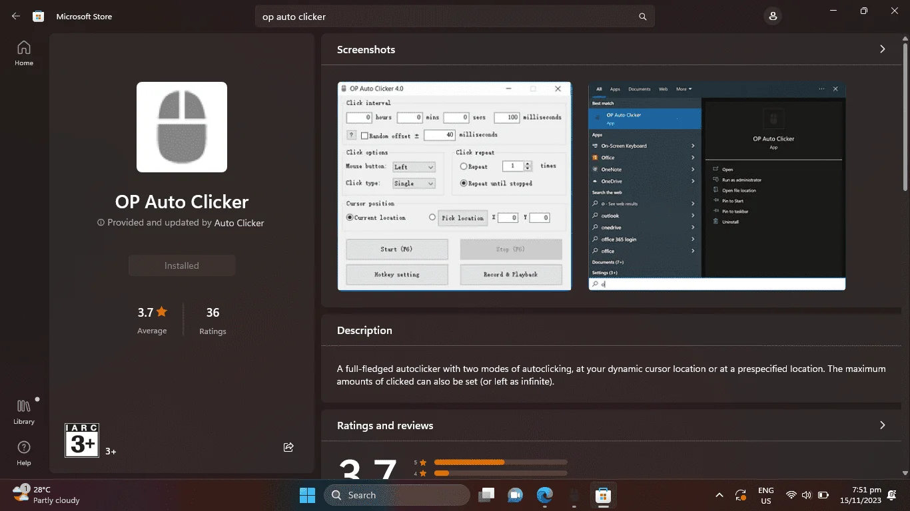This screenshot has height=511, width=910.
Task: Open the second screenshot of Windows search
Action: 717,186
